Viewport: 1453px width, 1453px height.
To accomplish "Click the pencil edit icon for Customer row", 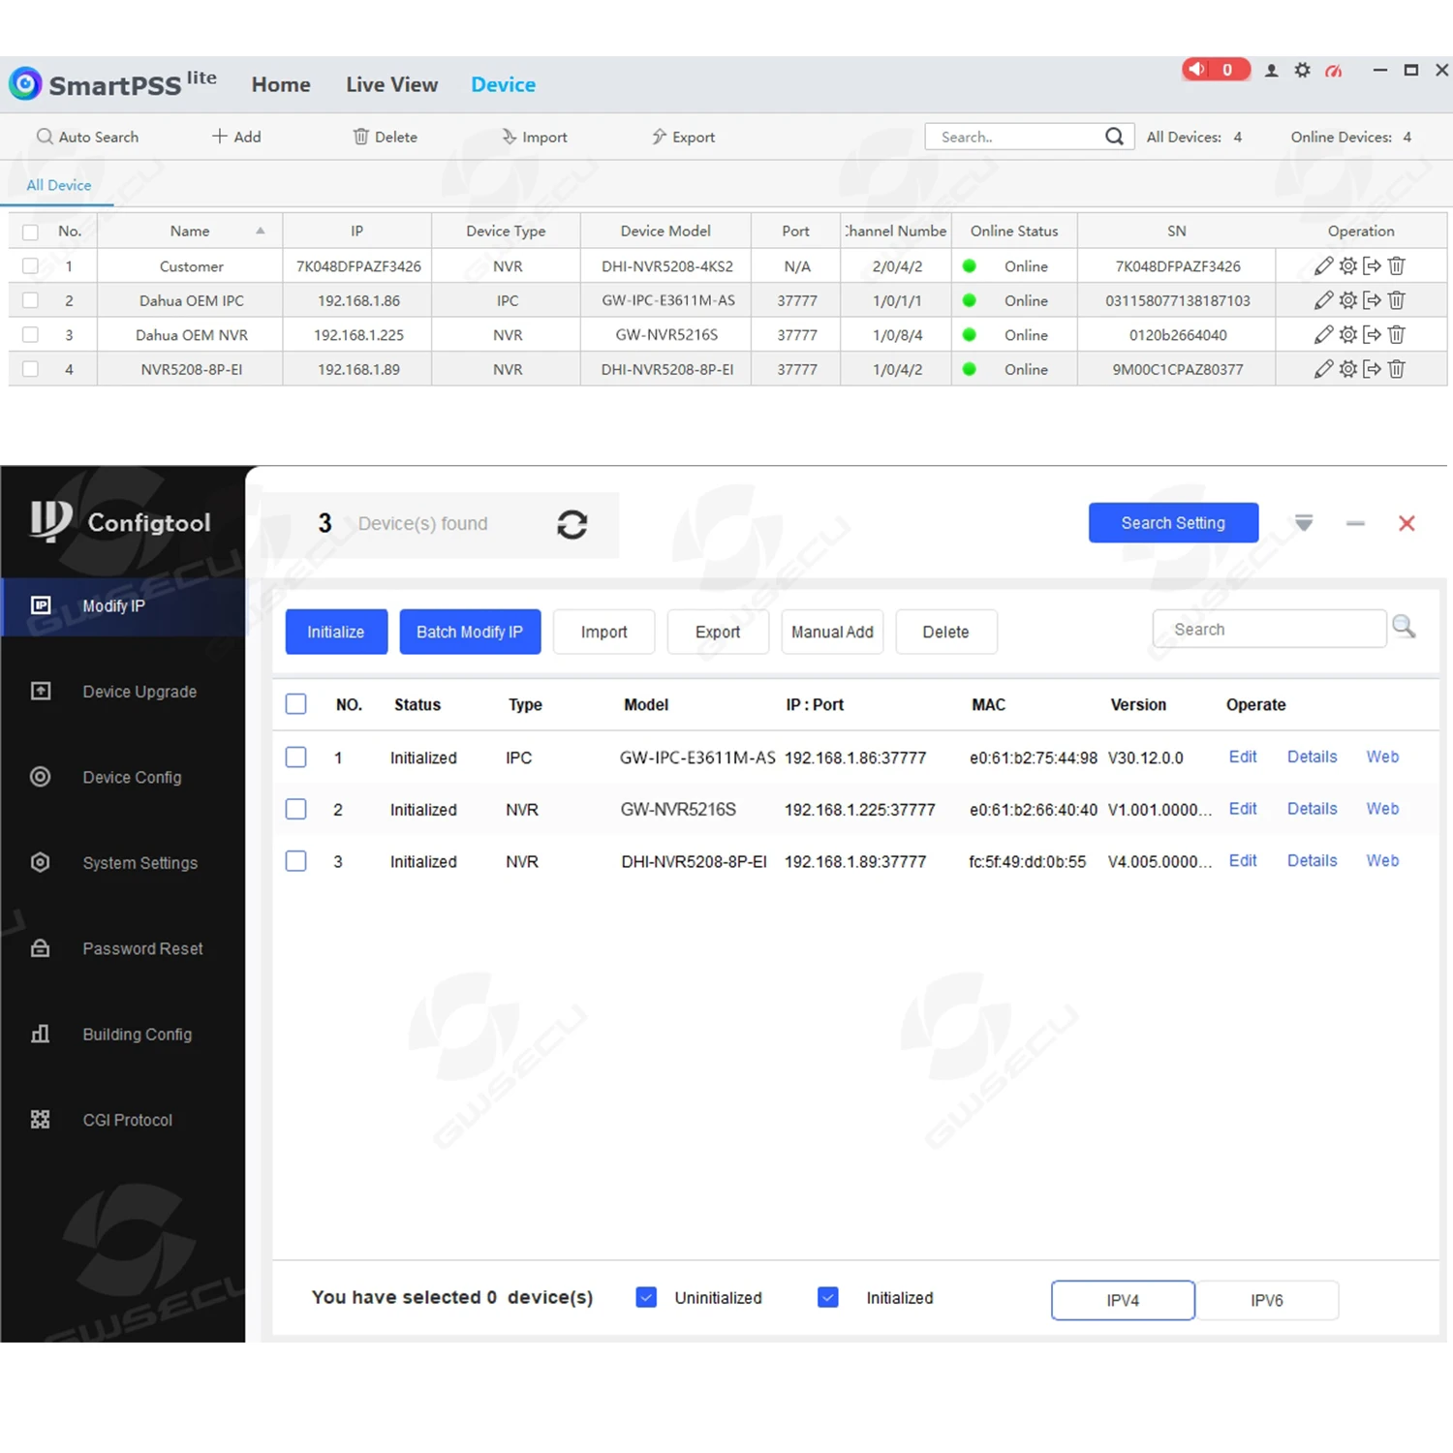I will coord(1323,265).
